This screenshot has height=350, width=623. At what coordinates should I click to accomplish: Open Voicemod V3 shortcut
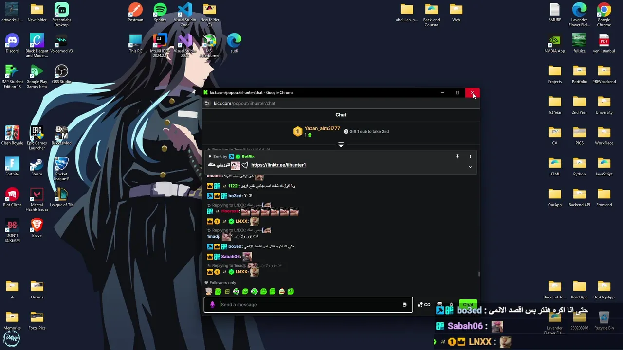61,43
